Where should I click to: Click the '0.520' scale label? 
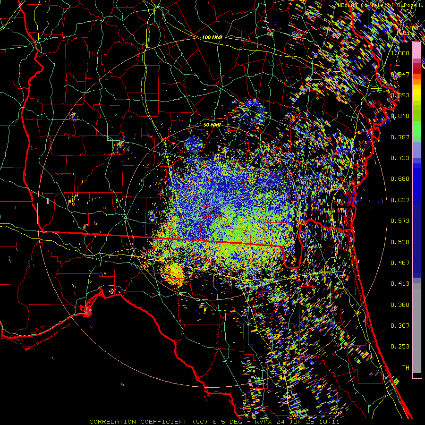tap(400, 242)
